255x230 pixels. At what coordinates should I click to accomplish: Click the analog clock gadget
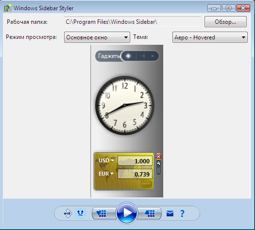point(125,106)
